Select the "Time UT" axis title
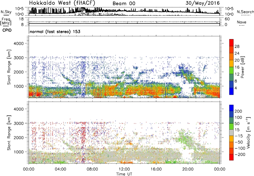Image resolution: width=254 pixels, height=176 pixels. 124,174
